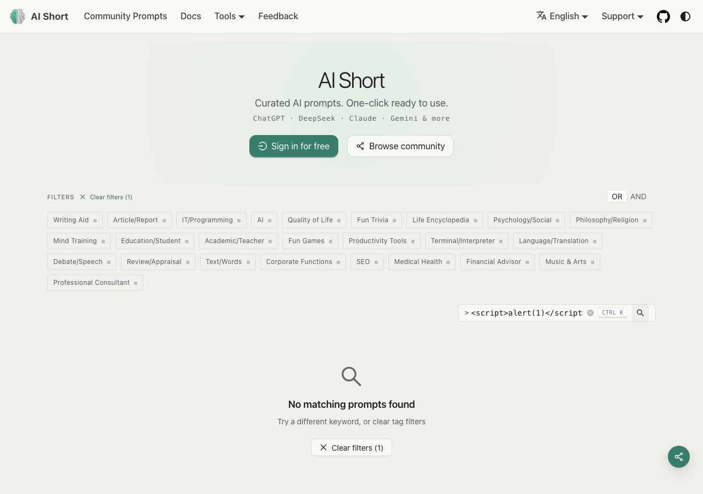
Task: Select the Mind Training tag
Action: 79,241
